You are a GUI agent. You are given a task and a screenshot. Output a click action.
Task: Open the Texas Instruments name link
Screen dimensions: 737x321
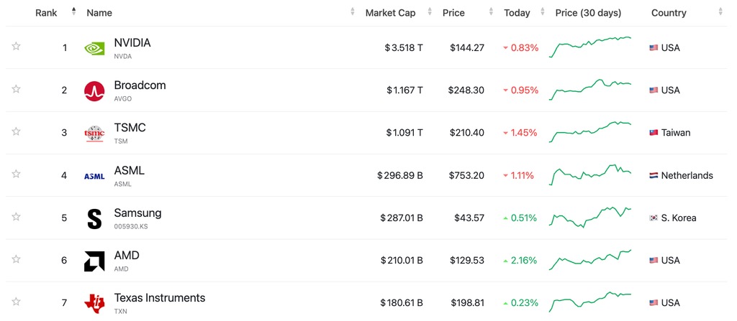point(159,298)
